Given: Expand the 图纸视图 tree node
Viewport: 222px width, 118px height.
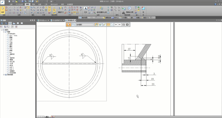Looking at the screenshot, I should click(4, 75).
